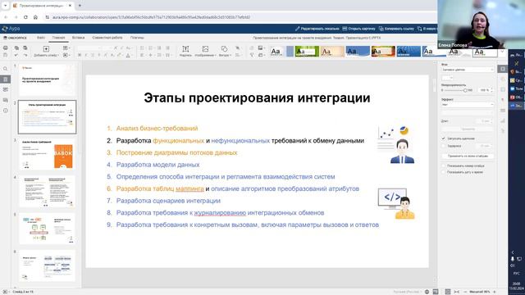The height and width of the screenshot is (295, 525).
Task: Click the text Анализ бизнес-требований
Action: click(157, 129)
